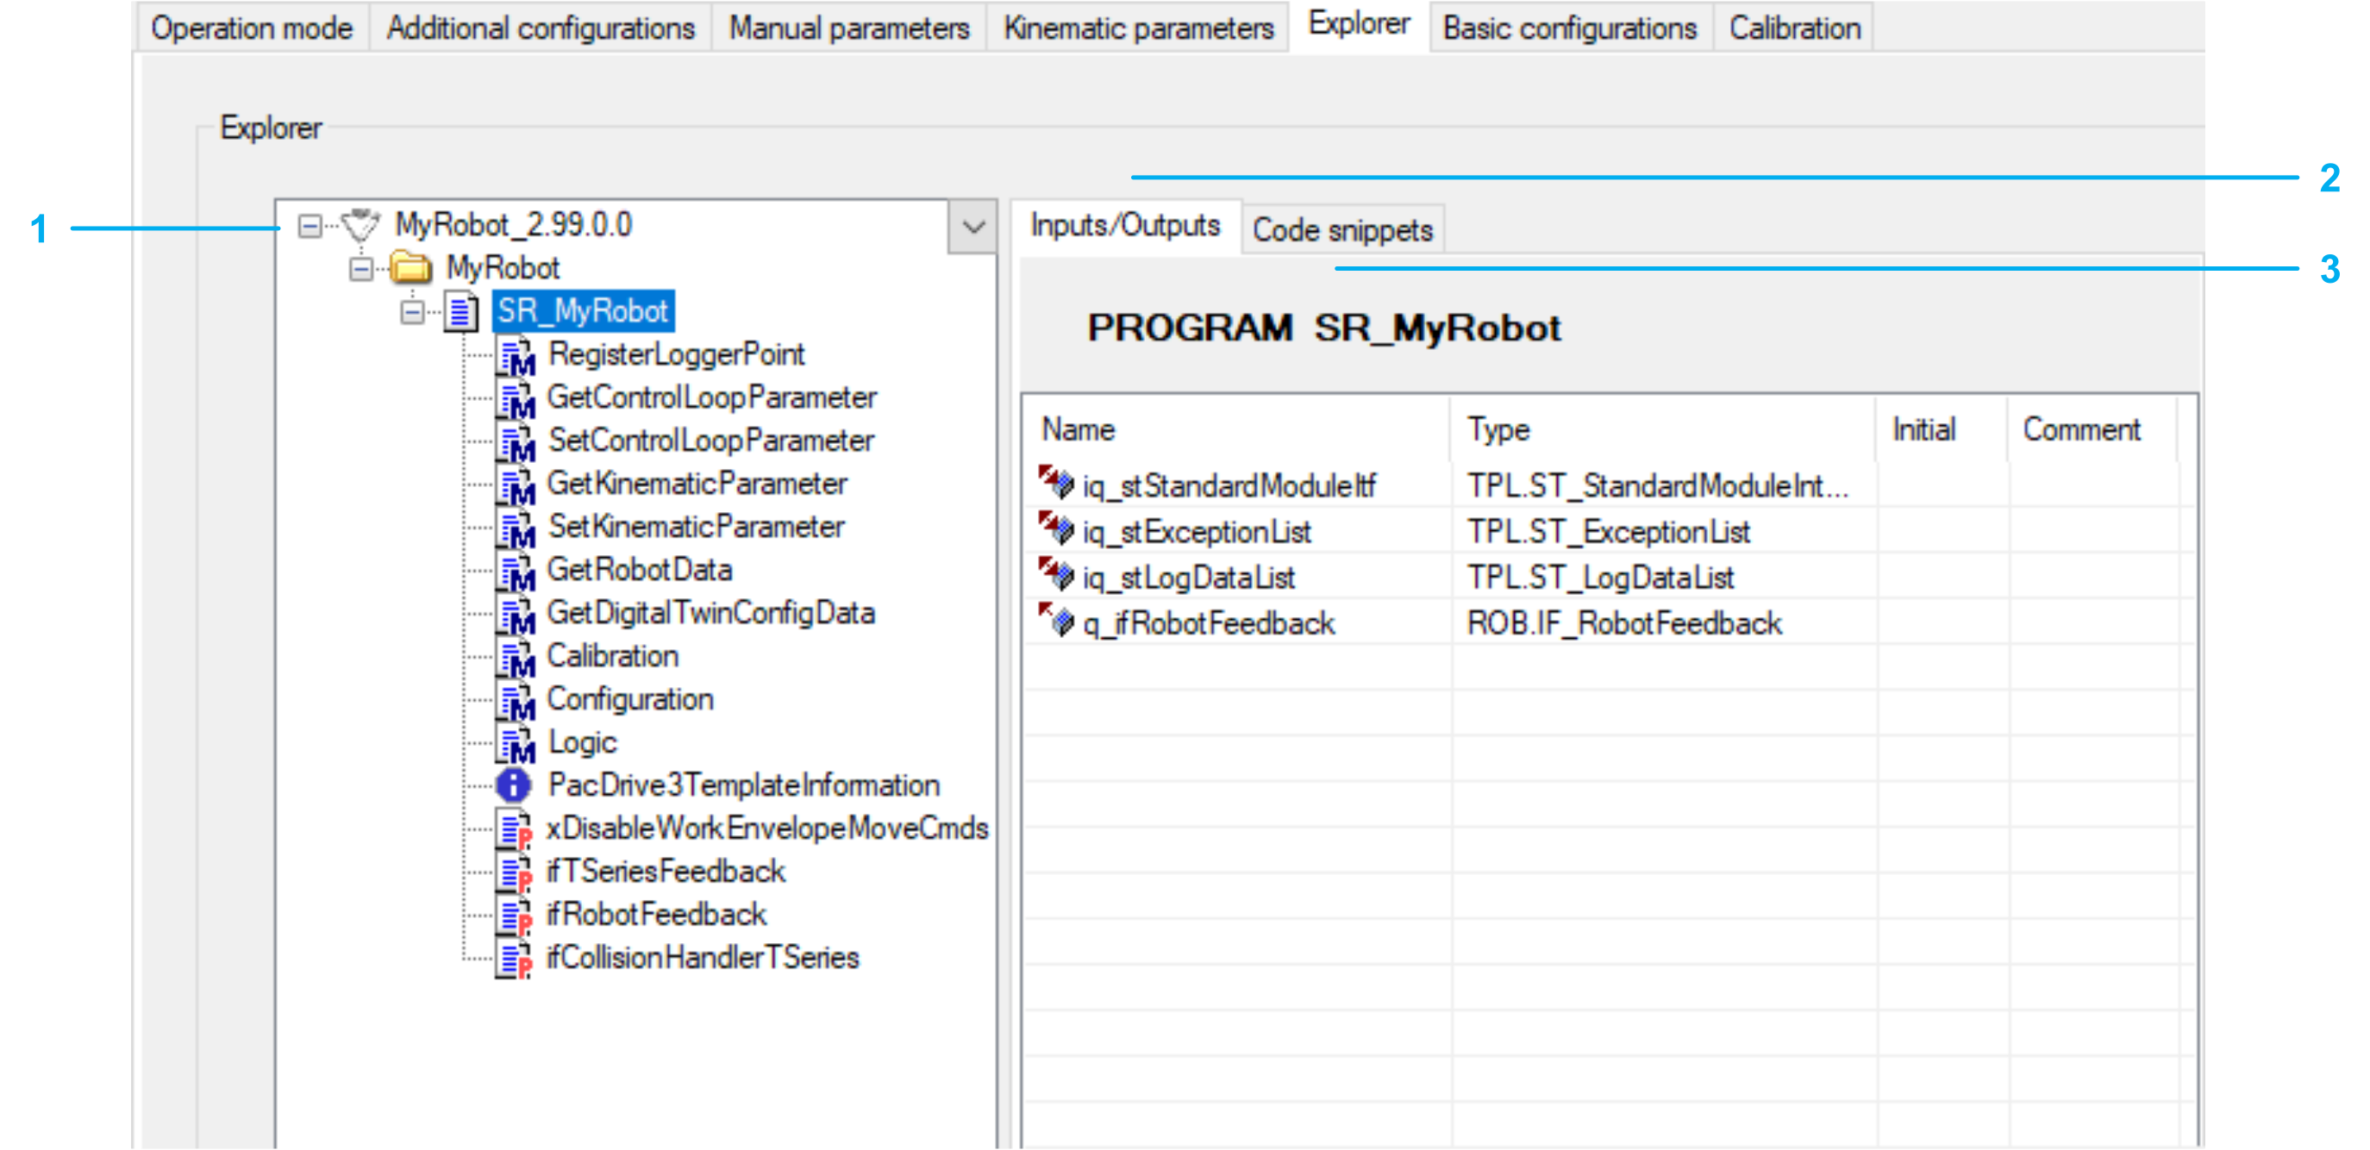The width and height of the screenshot is (2370, 1150).
Task: Click the RegisterLoggerPoint method icon
Action: click(x=516, y=355)
